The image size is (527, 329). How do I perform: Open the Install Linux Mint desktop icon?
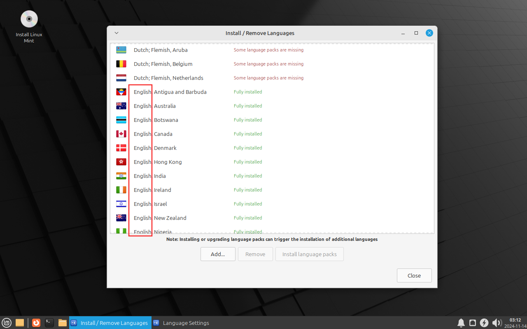[29, 27]
